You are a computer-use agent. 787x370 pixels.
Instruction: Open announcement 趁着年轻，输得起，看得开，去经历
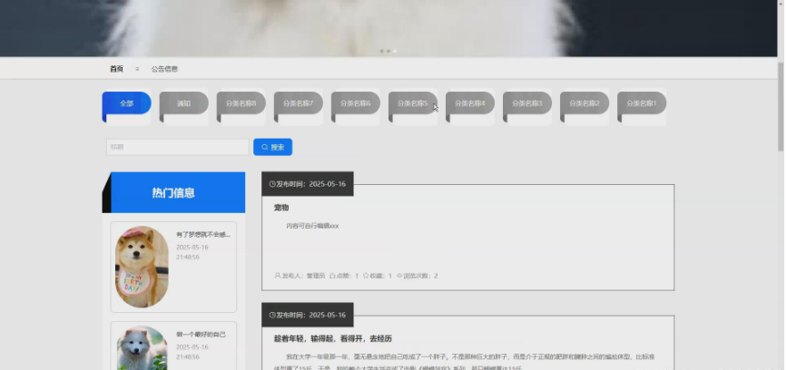coord(333,338)
